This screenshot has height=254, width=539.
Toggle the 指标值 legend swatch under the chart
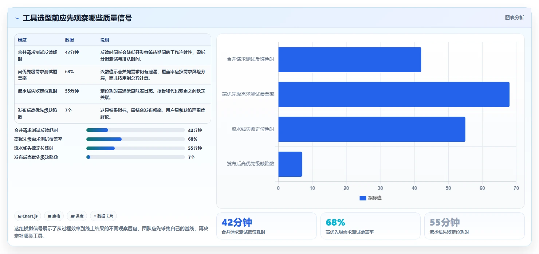[x=363, y=198]
